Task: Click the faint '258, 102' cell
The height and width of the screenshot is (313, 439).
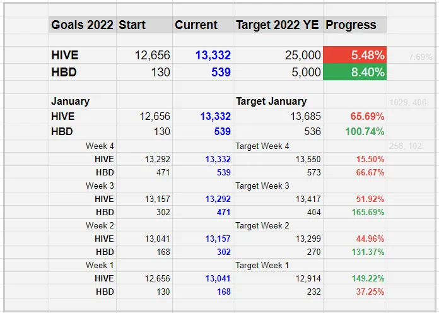Action: 411,146
